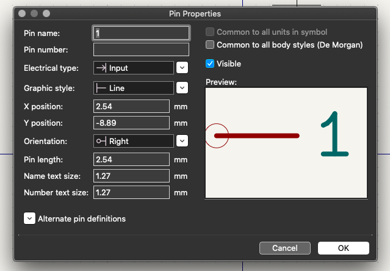Click the Input pin type icon
The image size is (390, 271).
point(101,68)
